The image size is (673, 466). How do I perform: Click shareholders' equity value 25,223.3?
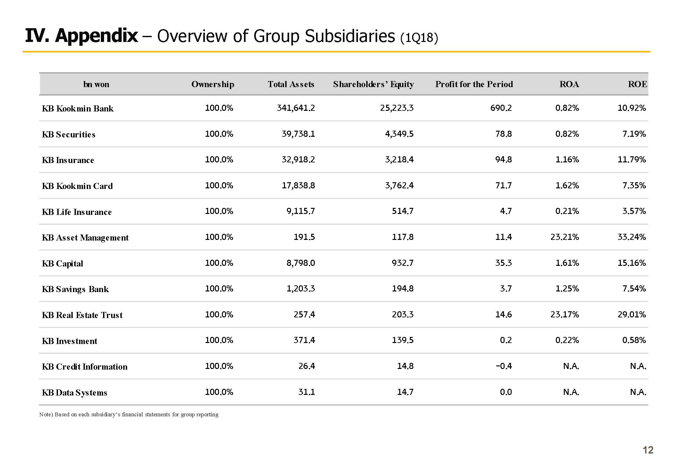coord(397,108)
